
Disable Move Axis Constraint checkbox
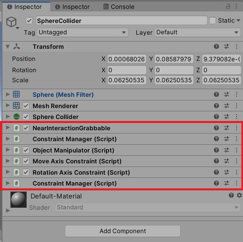point(26,161)
